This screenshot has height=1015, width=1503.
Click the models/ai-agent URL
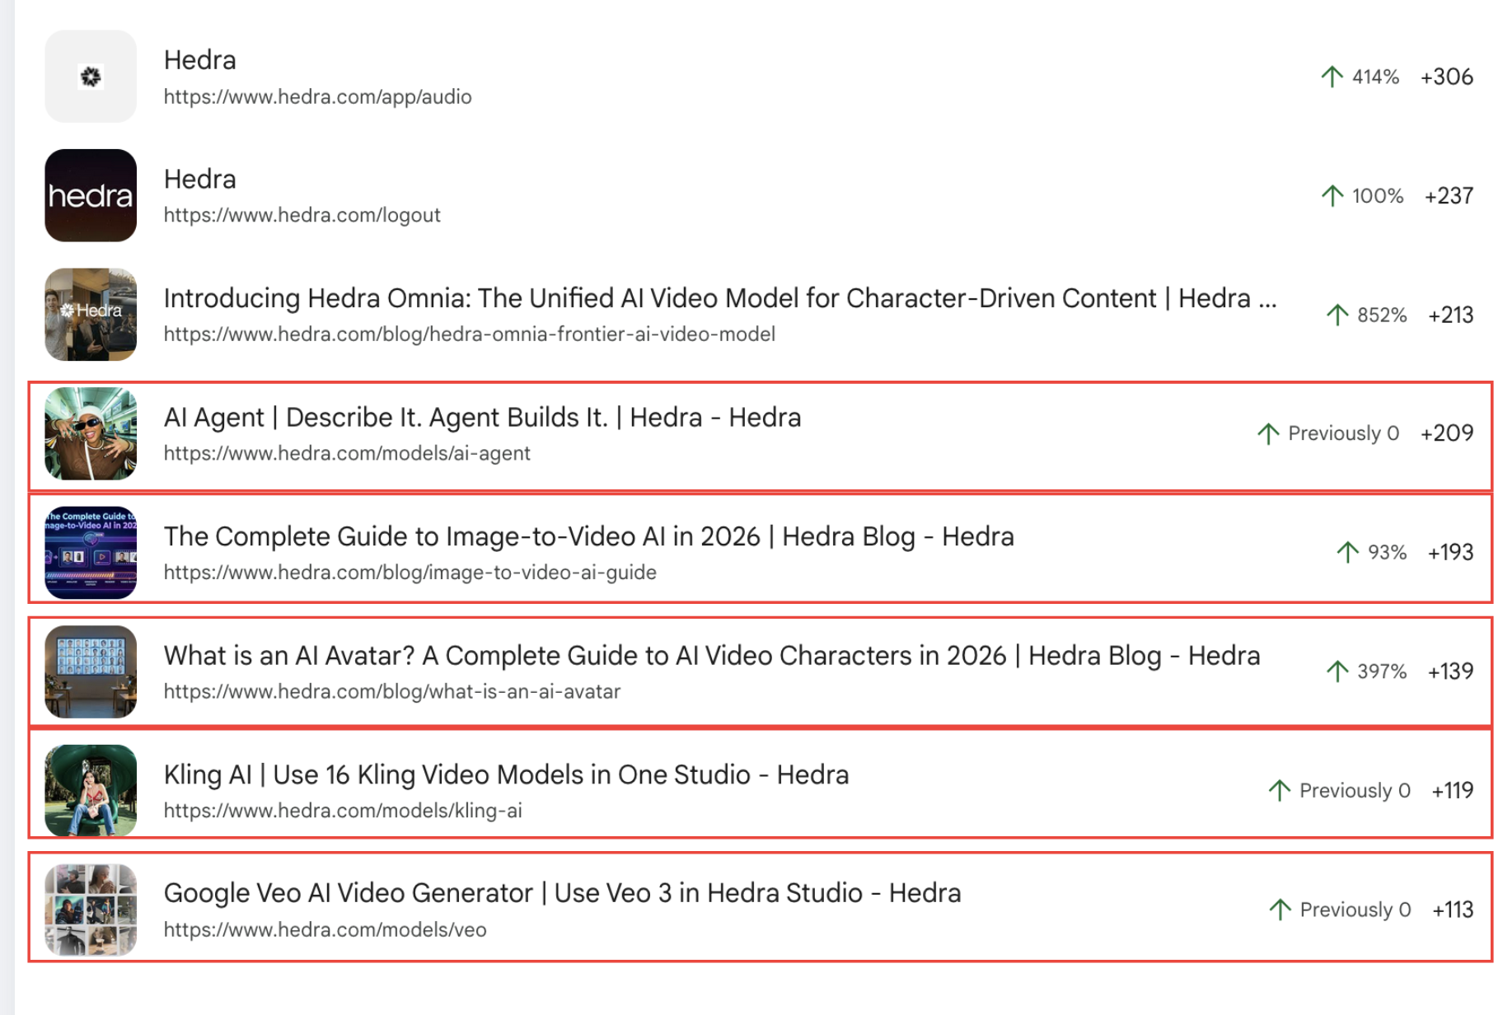347,453
